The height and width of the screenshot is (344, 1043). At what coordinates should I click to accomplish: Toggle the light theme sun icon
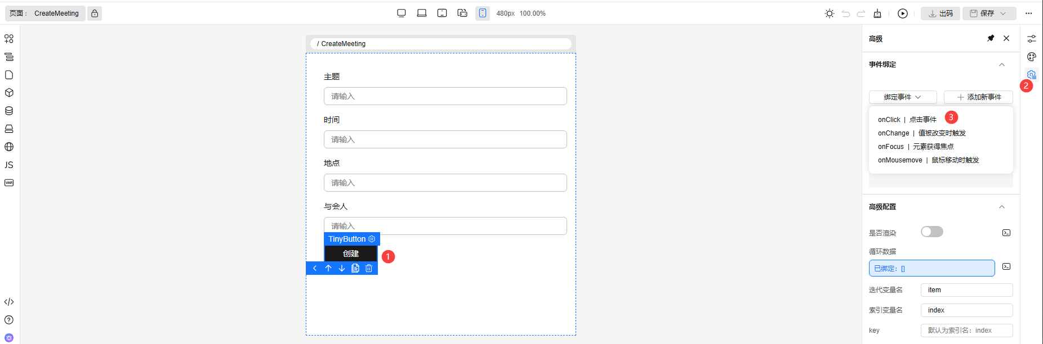click(830, 13)
